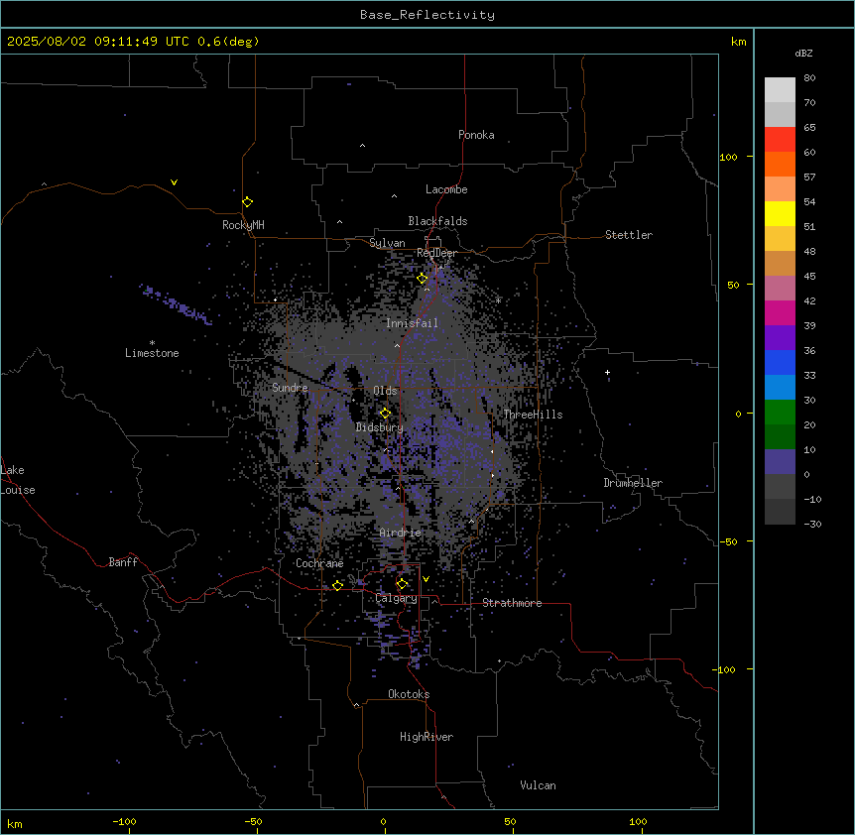Select the yellow 54-51 dBZ legend swatch
Screen dimensions: 855x835
tap(780, 213)
